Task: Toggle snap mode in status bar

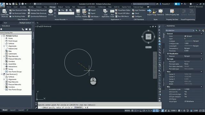Action: [x=135, y=111]
